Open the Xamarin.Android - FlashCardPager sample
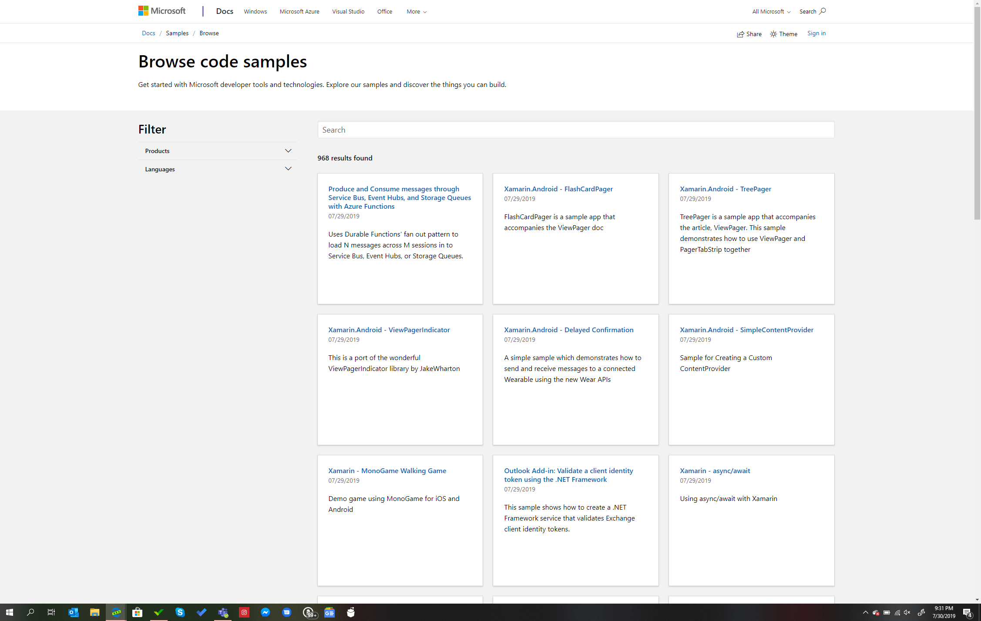Screen dimensions: 981x621 tap(558, 189)
